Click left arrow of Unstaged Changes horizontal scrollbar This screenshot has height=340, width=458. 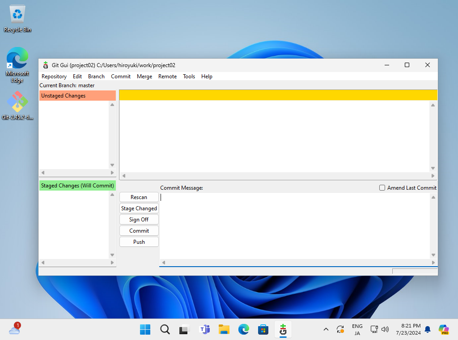tap(43, 173)
